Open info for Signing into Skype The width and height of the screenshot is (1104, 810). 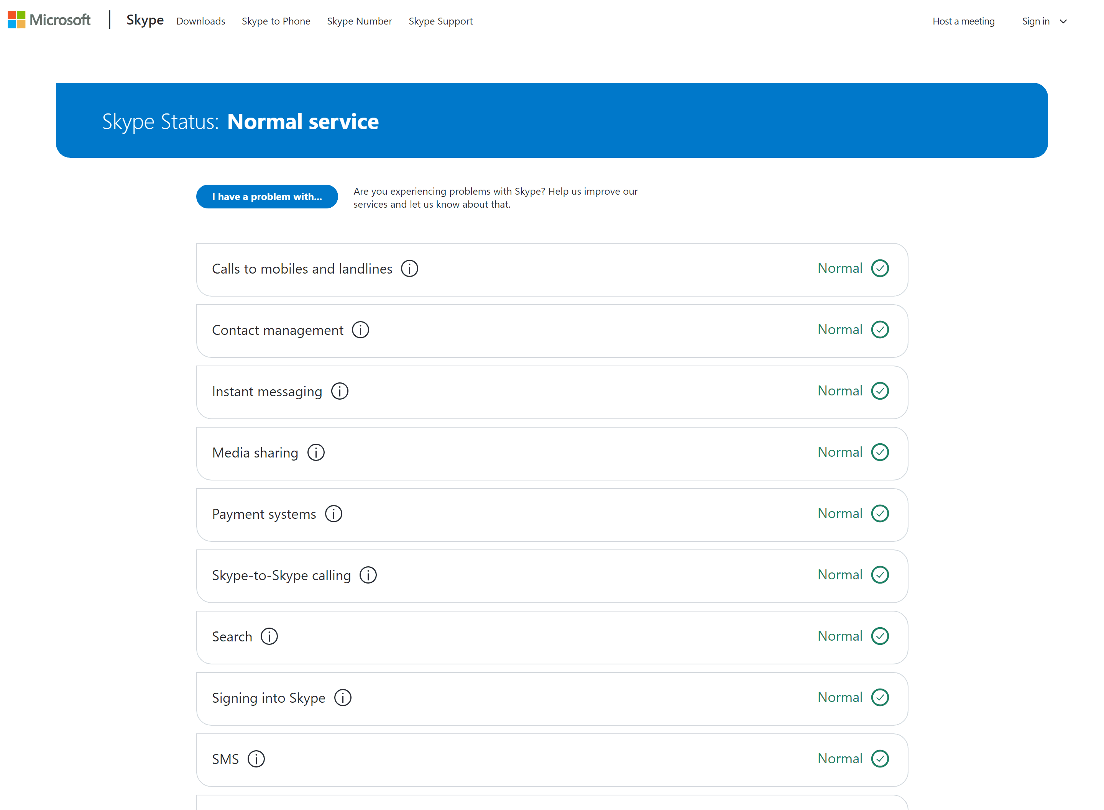click(x=342, y=697)
